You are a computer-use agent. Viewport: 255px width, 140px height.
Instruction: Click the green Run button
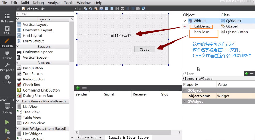click(x=7, y=122)
